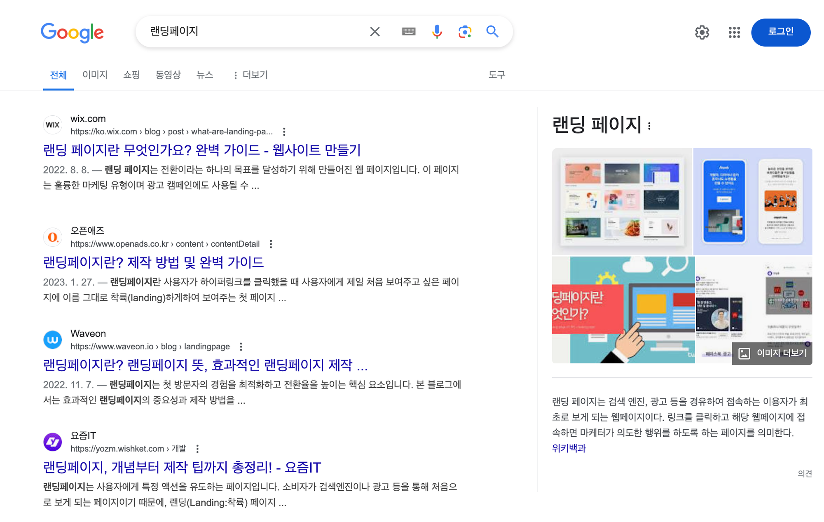
Task: Open the three-dot menu on the wix.com result
Action: tap(284, 131)
